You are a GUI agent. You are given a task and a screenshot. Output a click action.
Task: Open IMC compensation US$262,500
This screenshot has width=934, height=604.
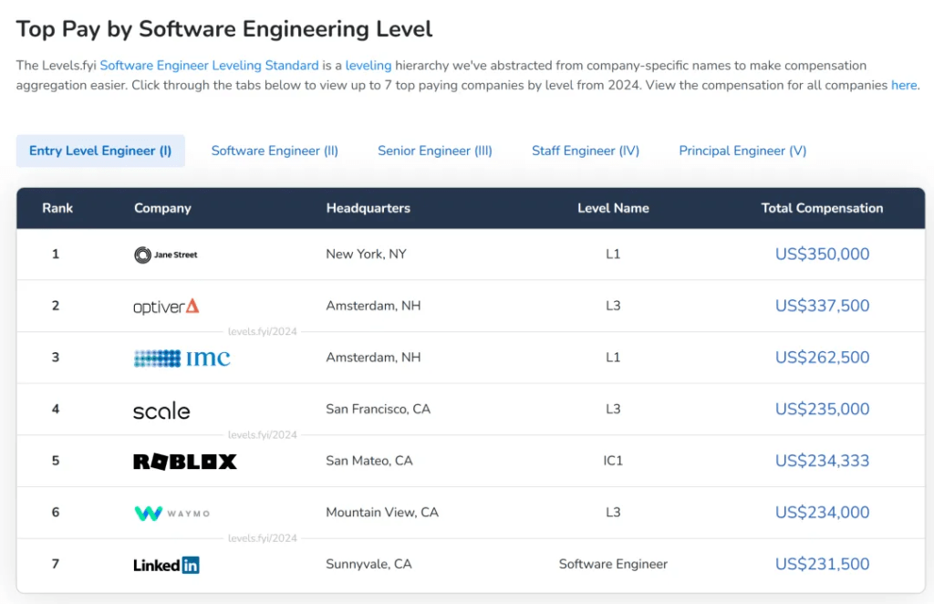(822, 358)
